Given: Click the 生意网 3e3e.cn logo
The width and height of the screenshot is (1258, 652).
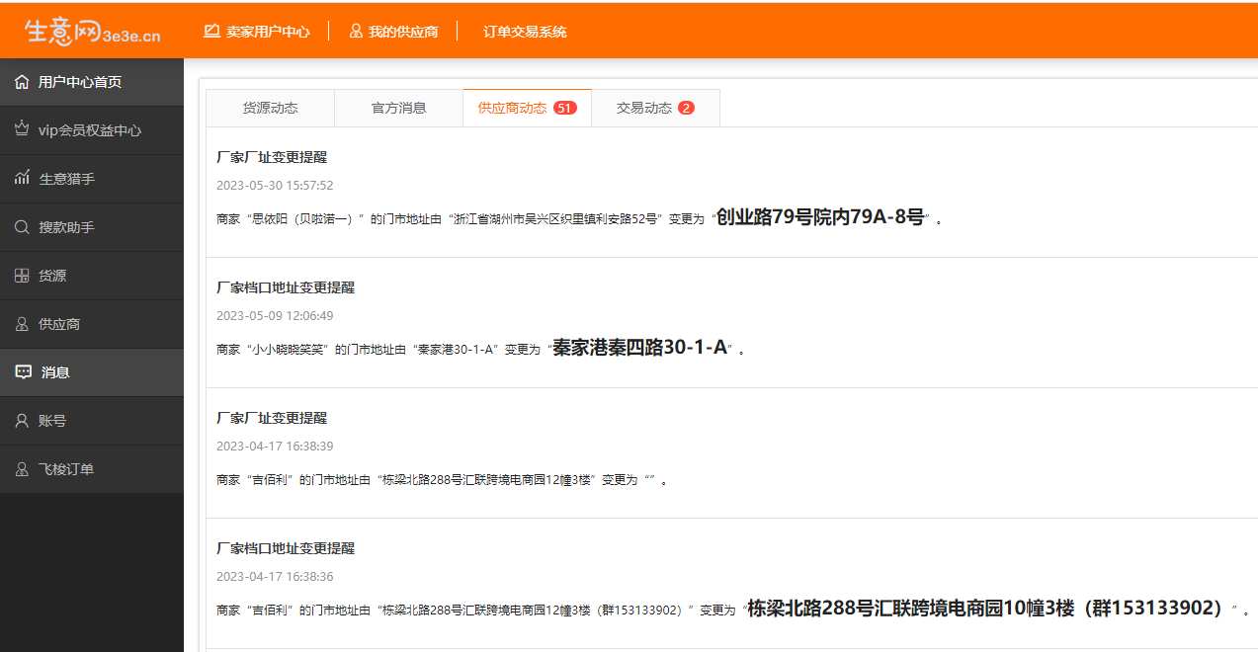Looking at the screenshot, I should tap(92, 32).
